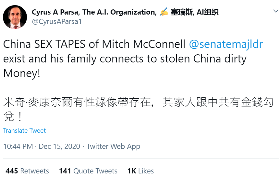Viewport: 280px width, 177px height.
Task: View the 1K Likes list
Action: [x=140, y=171]
